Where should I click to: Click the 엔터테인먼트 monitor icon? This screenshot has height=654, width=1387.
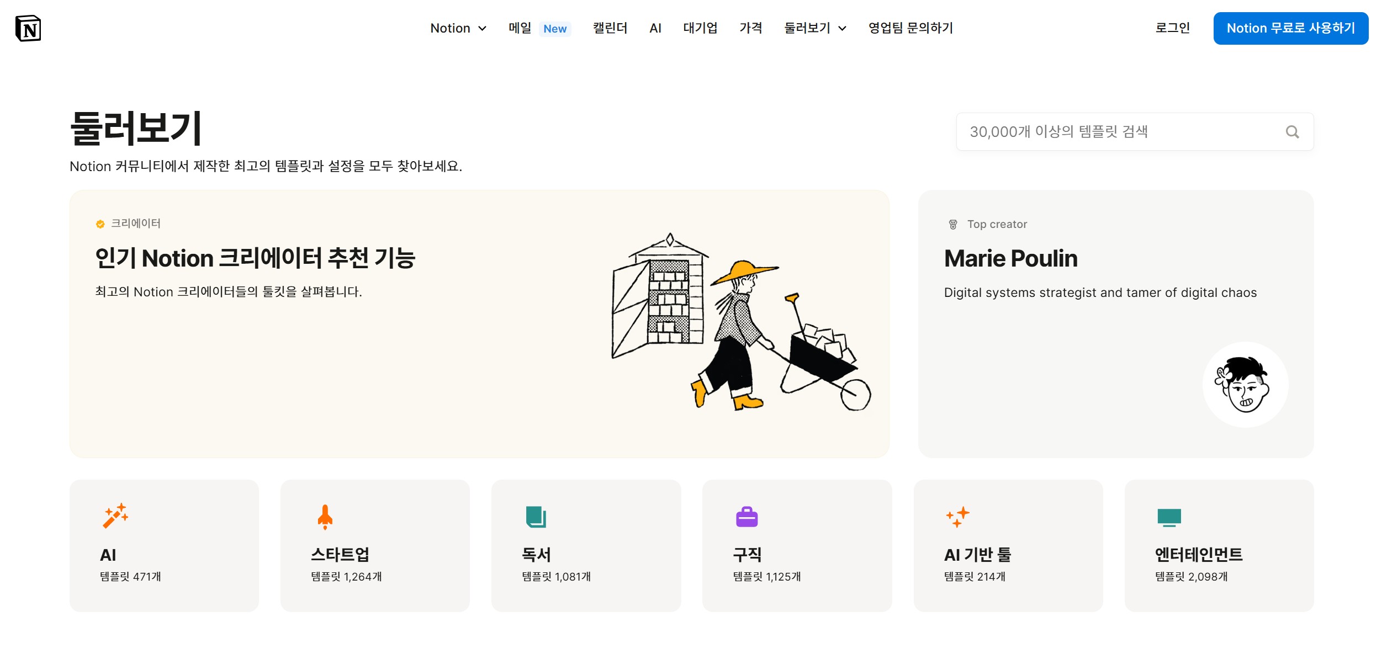(x=1169, y=518)
